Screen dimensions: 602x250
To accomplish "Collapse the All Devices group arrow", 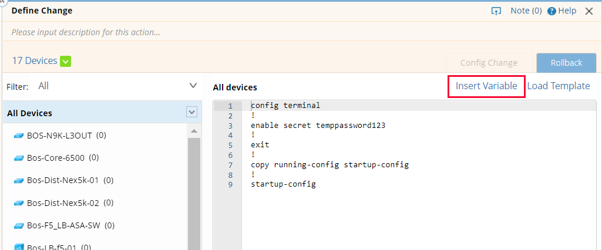I will pos(191,112).
